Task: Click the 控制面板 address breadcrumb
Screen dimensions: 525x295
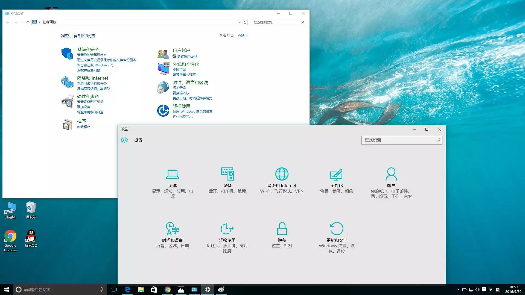Action: (49, 22)
